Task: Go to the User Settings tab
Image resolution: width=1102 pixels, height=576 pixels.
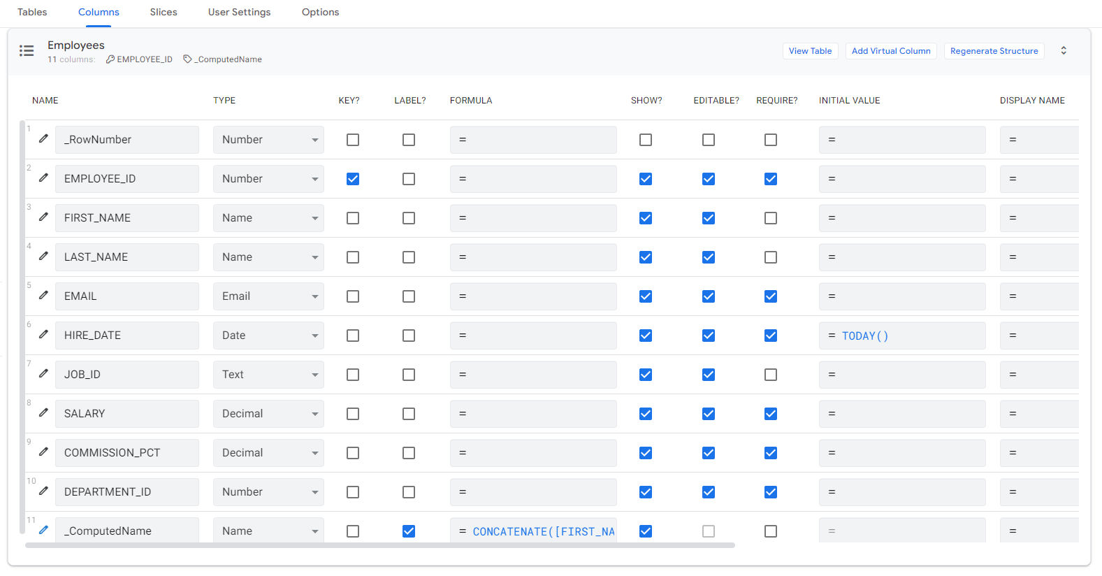Action: point(239,13)
